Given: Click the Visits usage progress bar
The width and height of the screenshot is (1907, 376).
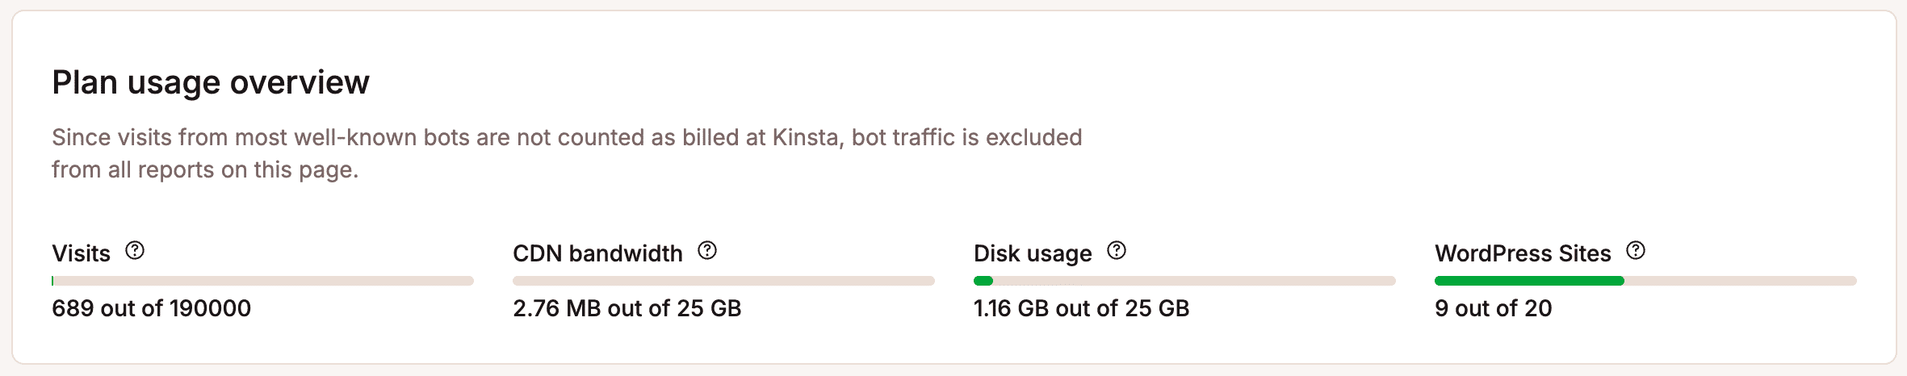Looking at the screenshot, I should pos(262,281).
